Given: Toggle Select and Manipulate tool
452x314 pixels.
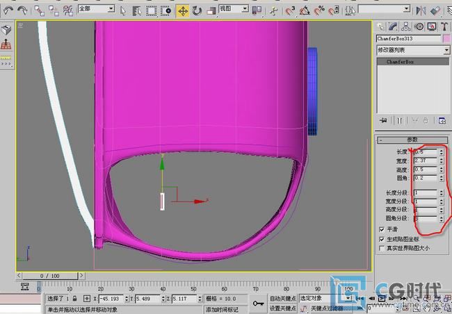Looking at the screenshot, I should pyautogui.click(x=274, y=11).
